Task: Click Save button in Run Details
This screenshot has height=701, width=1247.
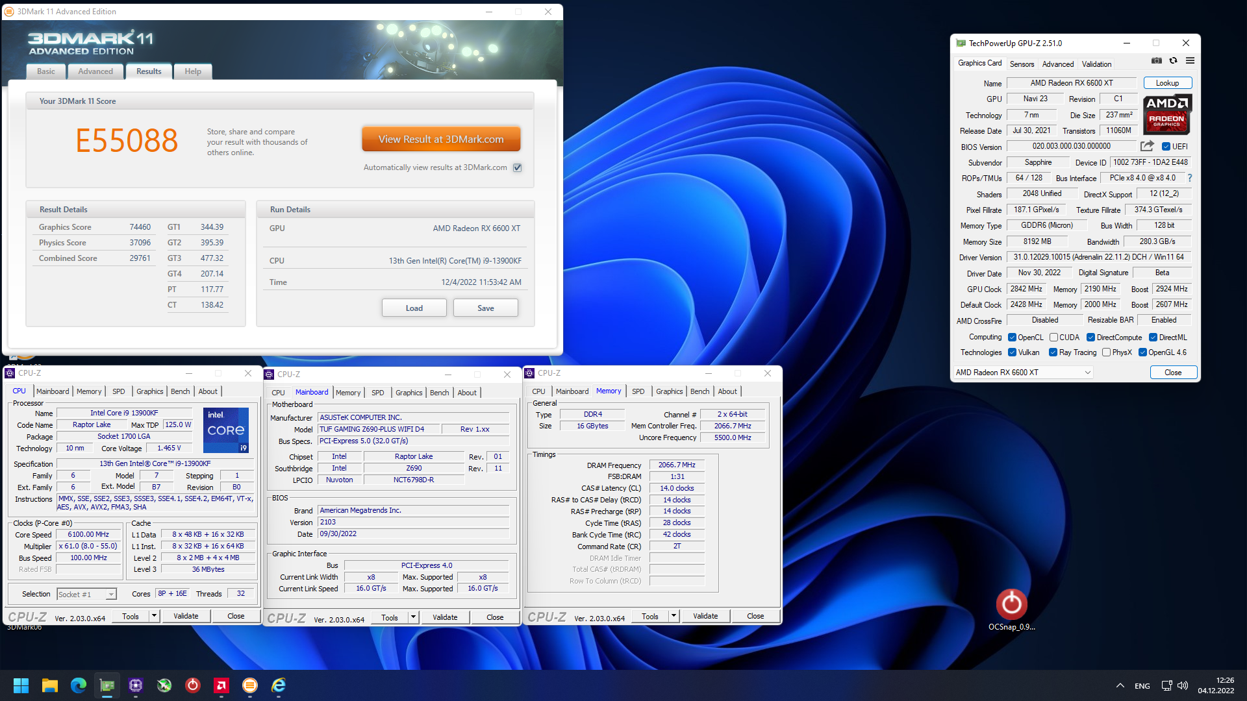Action: [x=486, y=308]
